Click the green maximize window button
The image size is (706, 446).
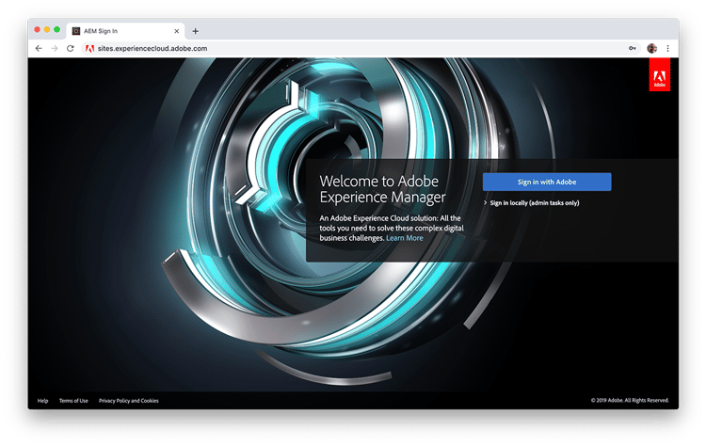point(56,30)
